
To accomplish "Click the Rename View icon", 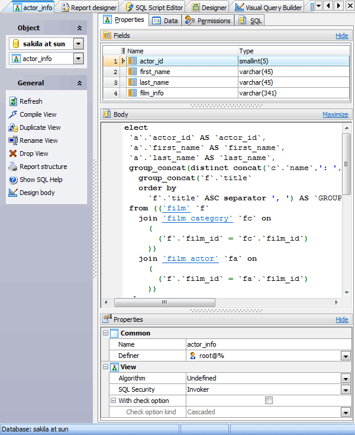I will click(x=14, y=140).
